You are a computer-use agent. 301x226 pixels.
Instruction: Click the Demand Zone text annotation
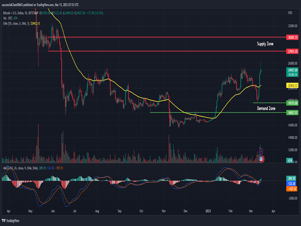tap(266, 108)
